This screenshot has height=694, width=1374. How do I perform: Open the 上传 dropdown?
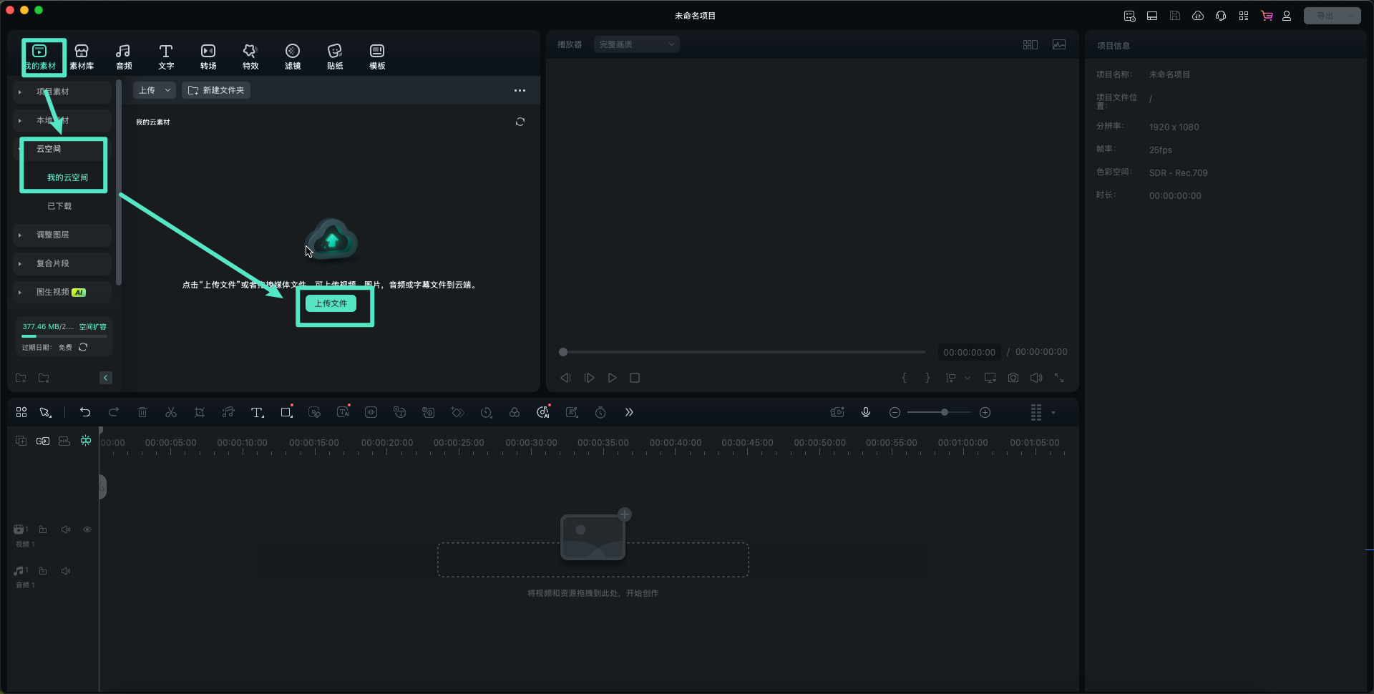pyautogui.click(x=154, y=90)
